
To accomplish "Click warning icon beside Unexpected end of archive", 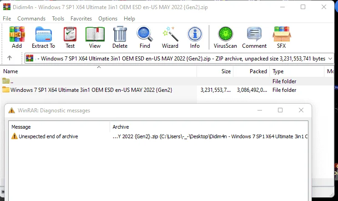I will click(x=14, y=136).
